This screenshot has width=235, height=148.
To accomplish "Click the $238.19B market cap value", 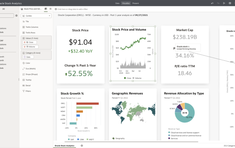I will pyautogui.click(x=185, y=37).
